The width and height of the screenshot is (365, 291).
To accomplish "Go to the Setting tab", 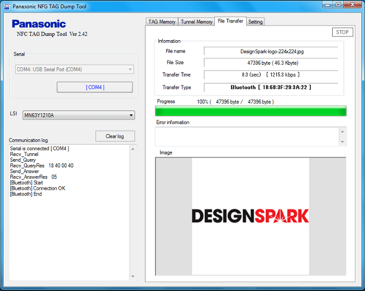I will tap(255, 22).
